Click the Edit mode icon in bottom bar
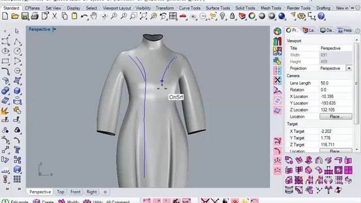 pyautogui.click(x=5, y=201)
